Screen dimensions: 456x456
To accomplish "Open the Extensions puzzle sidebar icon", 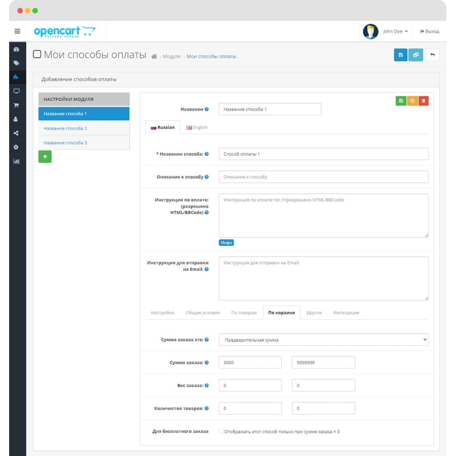I will point(16,77).
